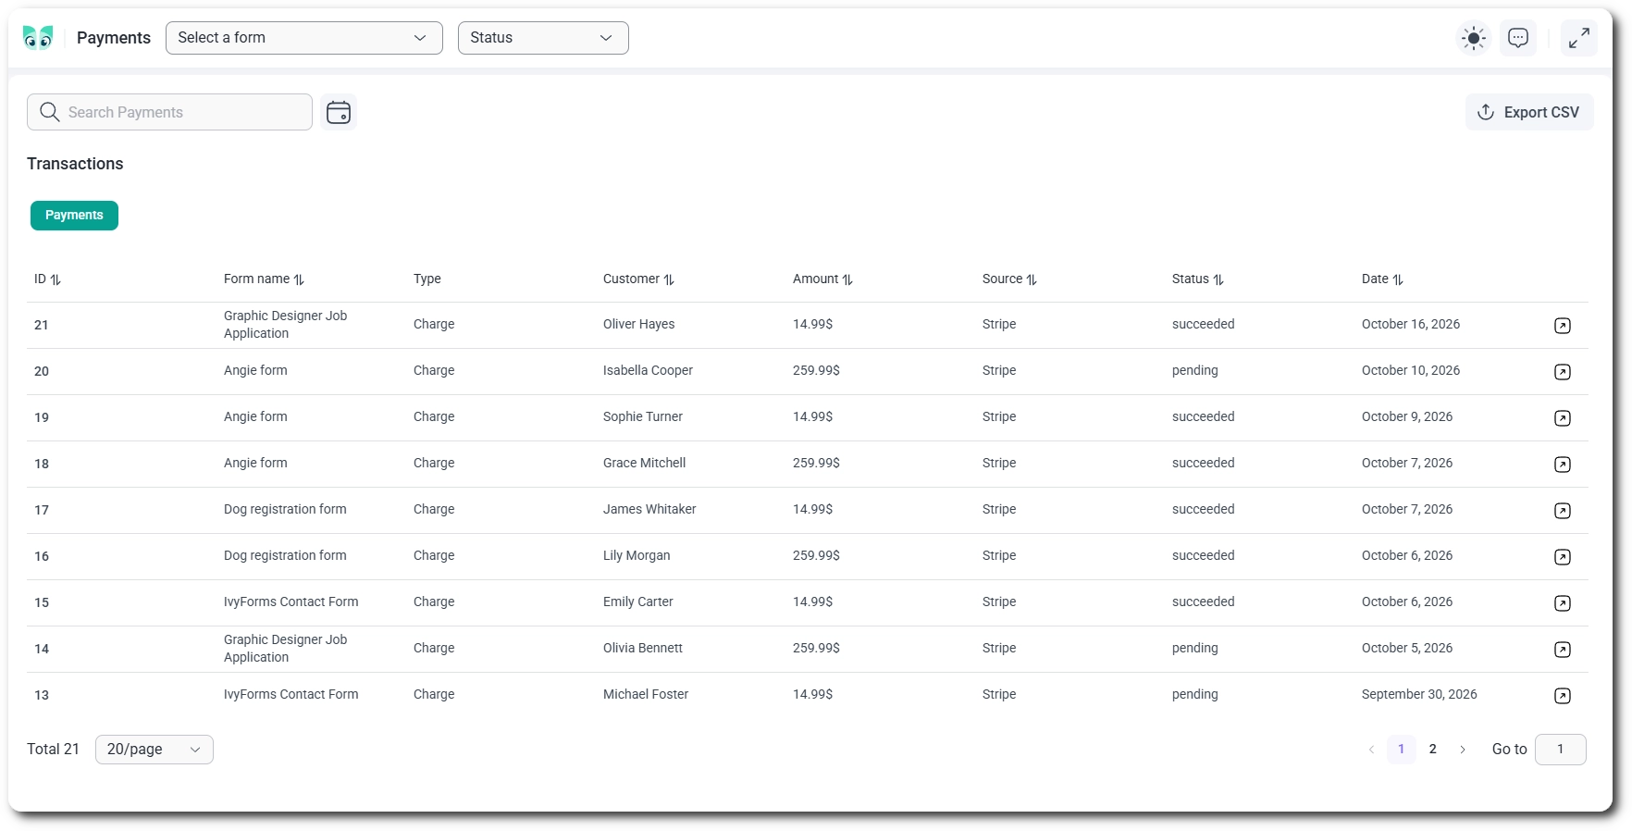This screenshot has width=1632, height=831.
Task: Sort by the ID column arrows
Action: pyautogui.click(x=56, y=279)
